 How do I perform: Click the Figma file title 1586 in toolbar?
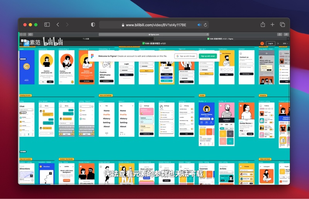pyautogui.click(x=154, y=43)
